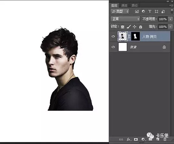Image resolution: width=174 pixels, height=144 pixels.
Task: Filter layers by type (T) icon
Action: pos(150,11)
